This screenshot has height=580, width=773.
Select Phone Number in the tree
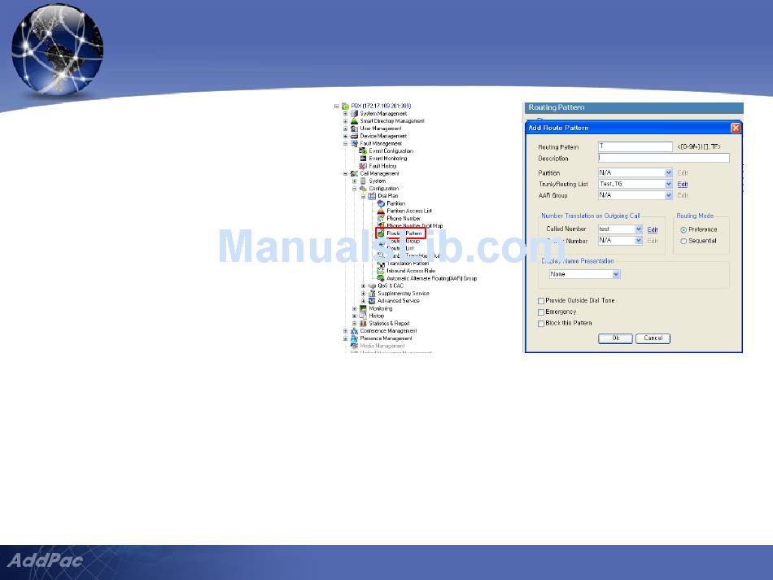(x=404, y=219)
